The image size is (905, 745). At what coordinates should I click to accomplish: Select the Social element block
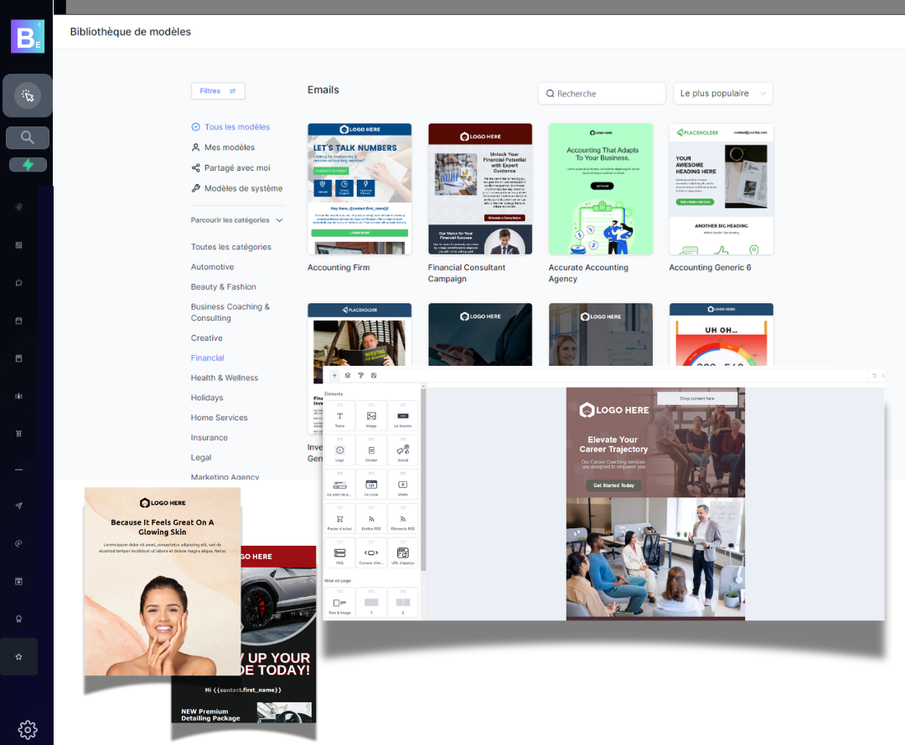403,451
